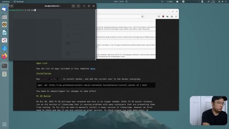The height and width of the screenshot is (129, 229).
Task: Minimize the Firefox window
Action: tap(169, 11)
